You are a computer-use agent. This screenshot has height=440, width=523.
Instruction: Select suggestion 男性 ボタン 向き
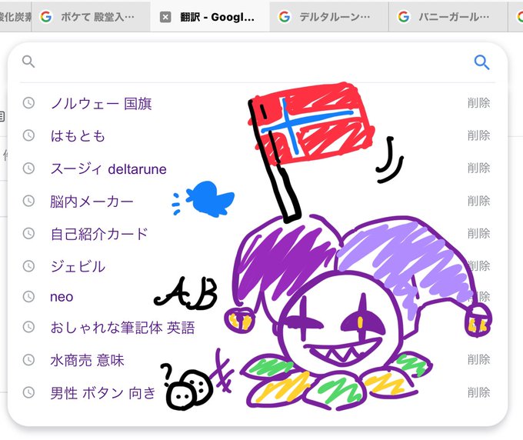point(103,392)
